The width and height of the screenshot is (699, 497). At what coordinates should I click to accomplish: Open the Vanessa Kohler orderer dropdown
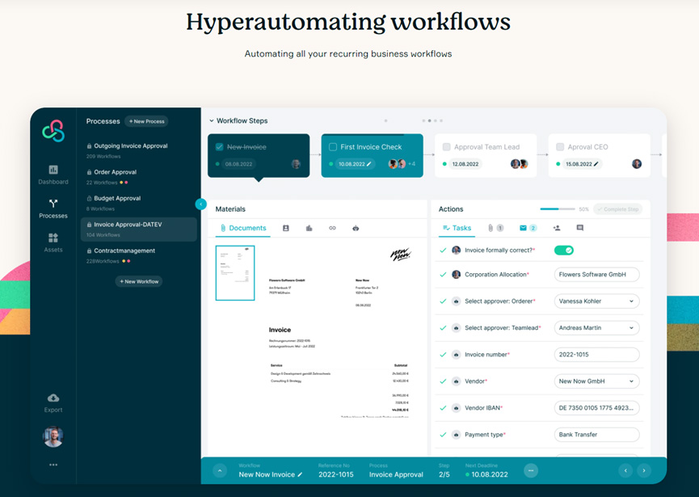coord(596,301)
